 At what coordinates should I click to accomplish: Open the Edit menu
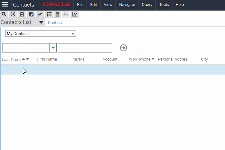click(94, 5)
